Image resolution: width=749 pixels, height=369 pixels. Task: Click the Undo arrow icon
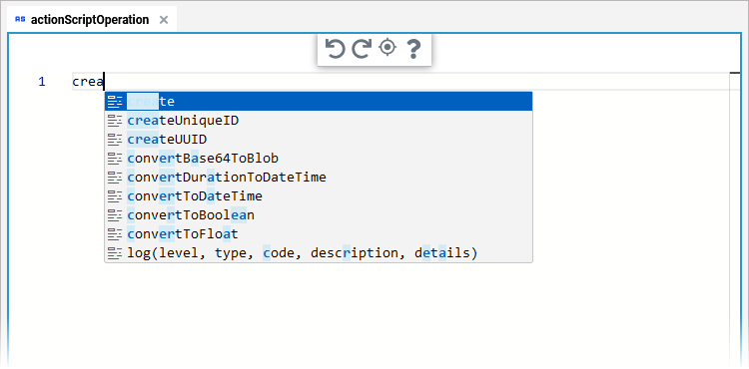click(x=335, y=48)
